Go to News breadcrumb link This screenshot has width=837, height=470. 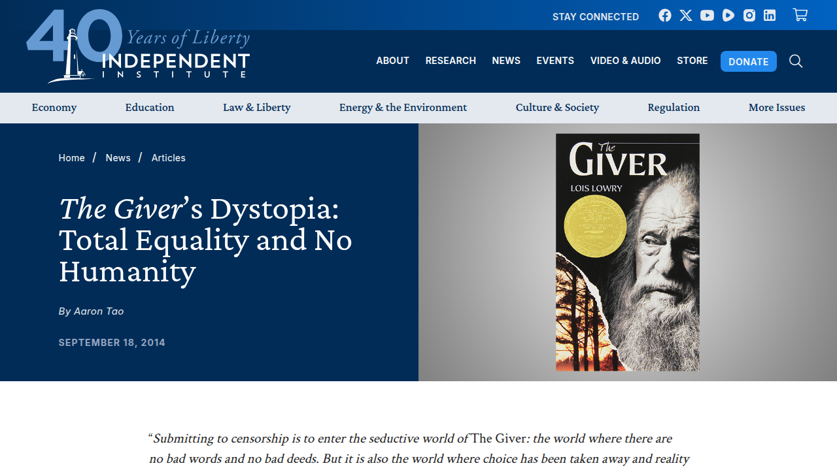coord(118,158)
